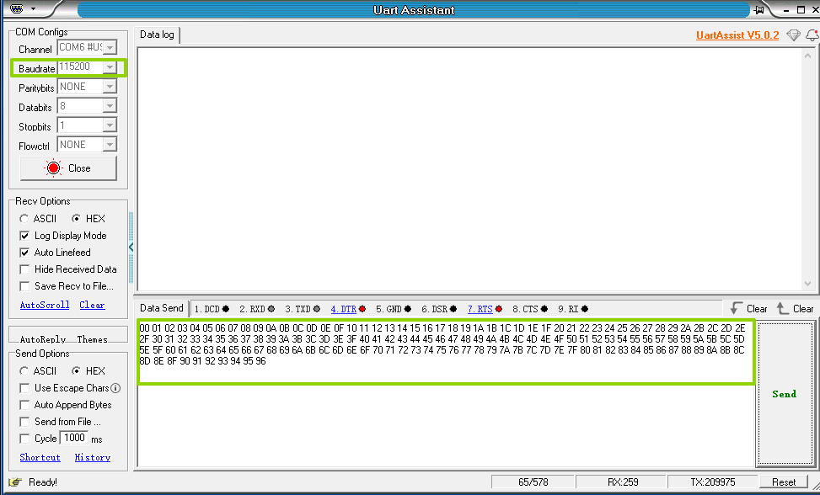Enable Hide Received Data checkbox

(x=24, y=269)
